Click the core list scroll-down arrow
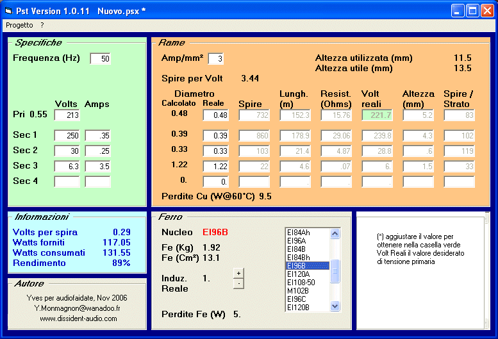 coord(335,307)
